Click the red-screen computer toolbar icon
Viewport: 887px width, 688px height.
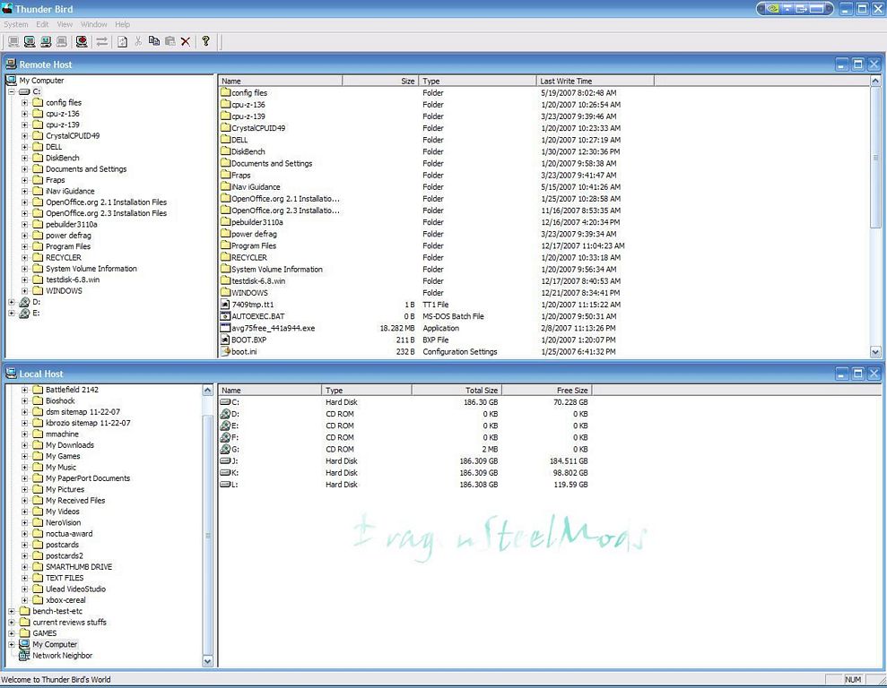click(x=82, y=41)
